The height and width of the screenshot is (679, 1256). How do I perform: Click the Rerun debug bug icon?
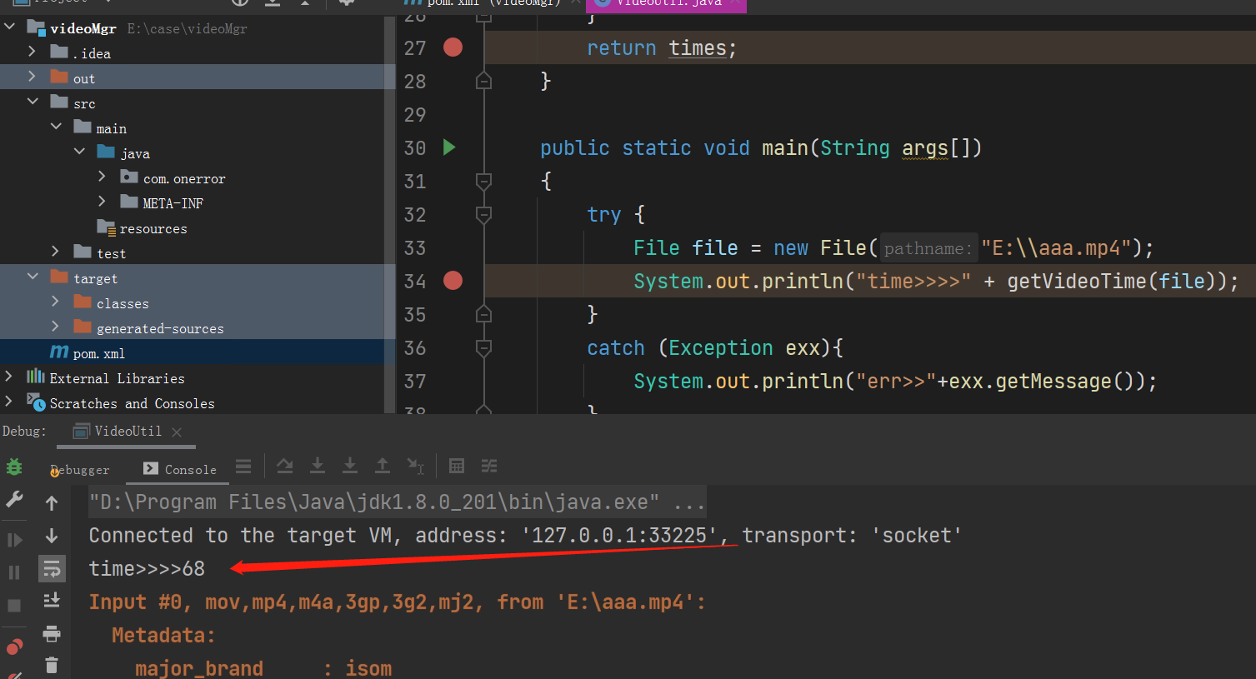[x=14, y=467]
